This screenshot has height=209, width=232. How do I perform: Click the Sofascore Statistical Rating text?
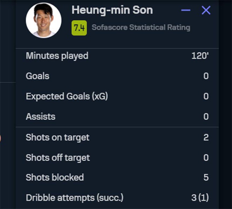click(141, 27)
